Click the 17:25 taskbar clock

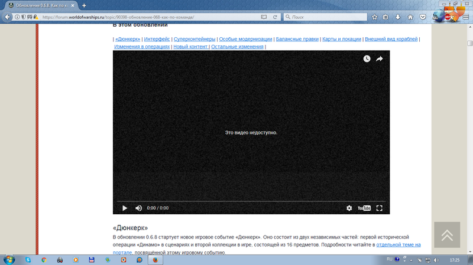pyautogui.click(x=454, y=260)
